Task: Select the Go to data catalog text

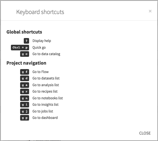Action: coord(46,54)
